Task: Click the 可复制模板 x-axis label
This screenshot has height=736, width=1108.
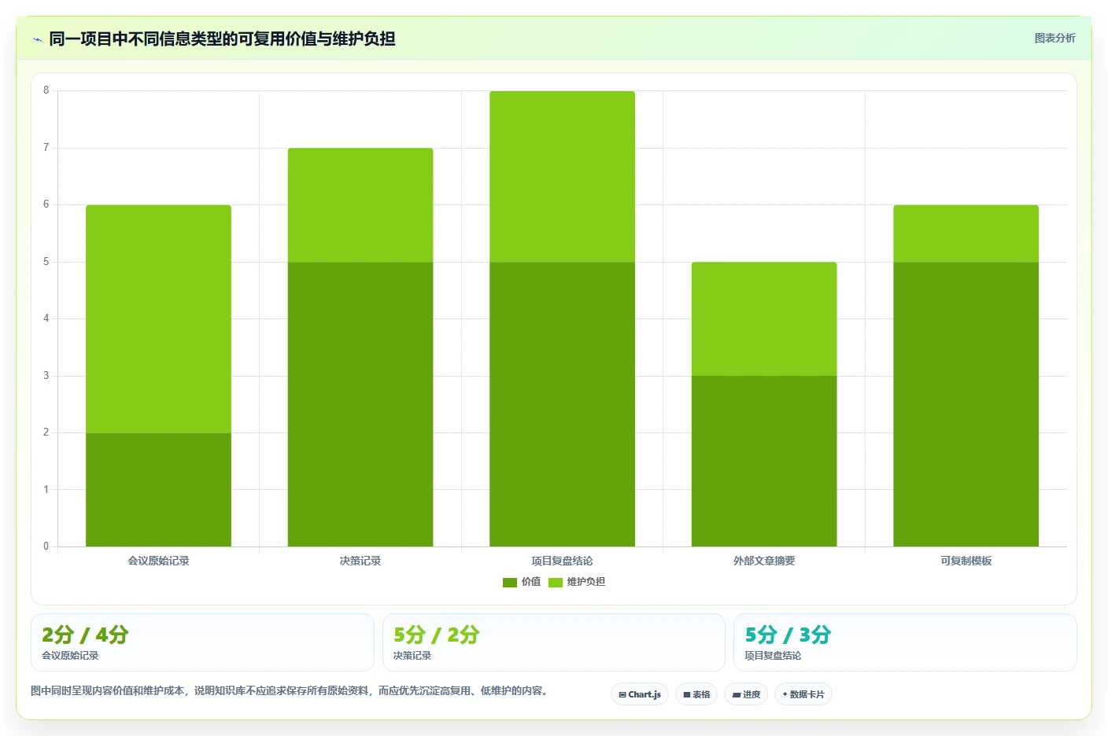Action: [966, 561]
